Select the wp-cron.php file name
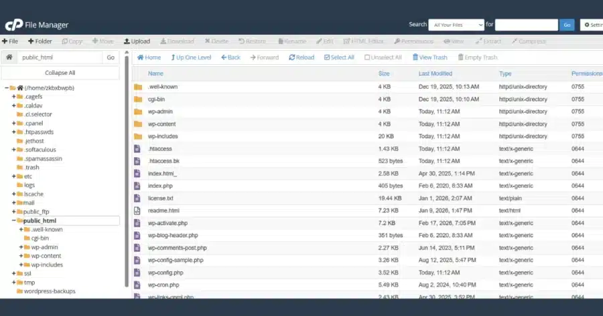This screenshot has height=316, width=603. [x=163, y=285]
